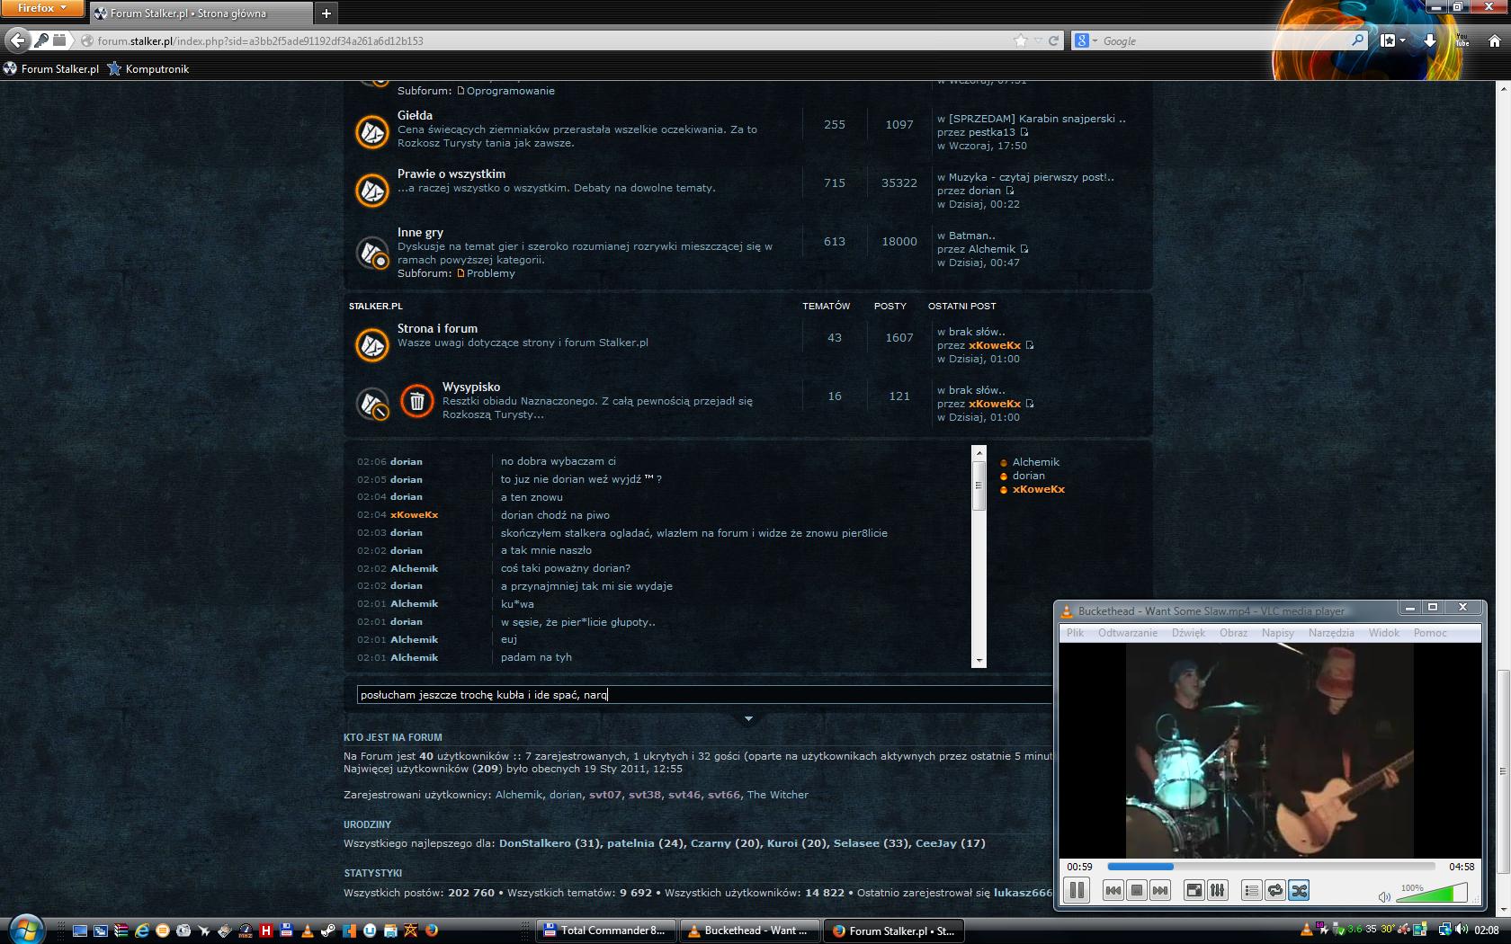This screenshot has height=944, width=1511.
Task: Click the Firefox URL address bar
Action: (549, 40)
